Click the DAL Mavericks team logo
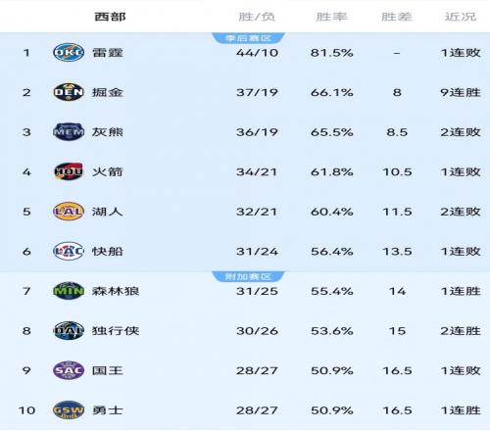This screenshot has height=431, width=490. point(69,330)
